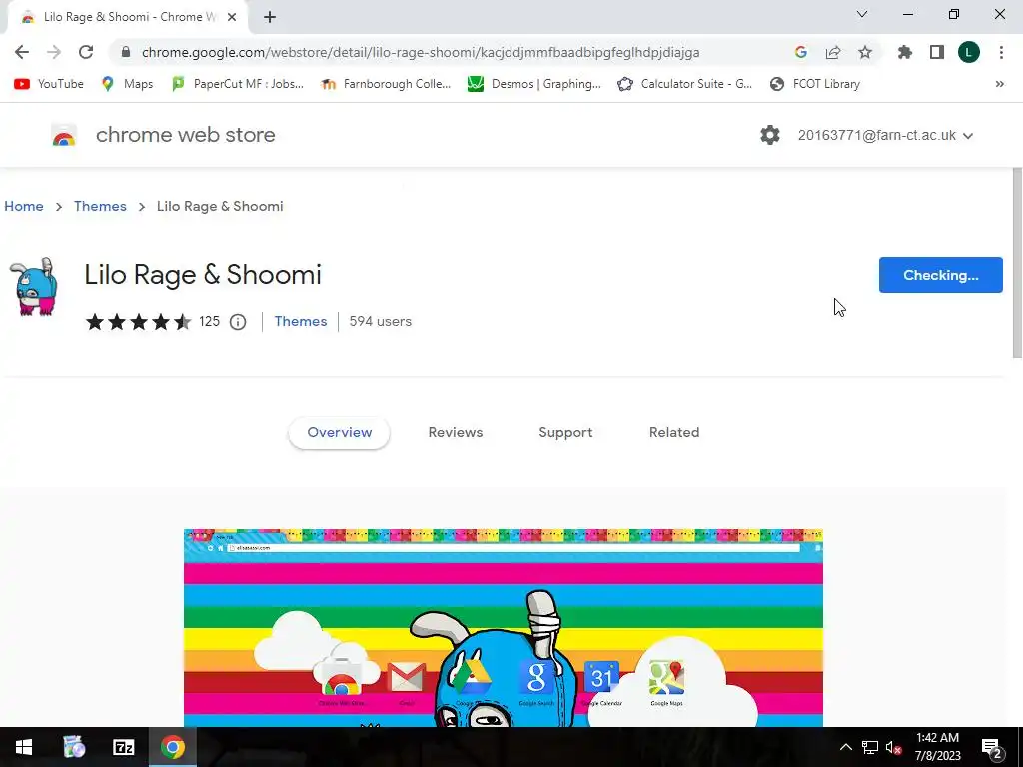Open the Chrome profile avatar L
The height and width of the screenshot is (767, 1023).
(968, 52)
